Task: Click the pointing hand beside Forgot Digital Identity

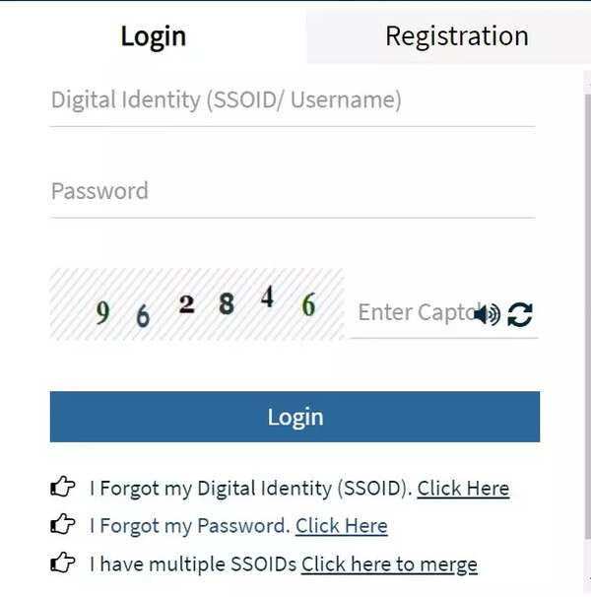Action: [63, 488]
